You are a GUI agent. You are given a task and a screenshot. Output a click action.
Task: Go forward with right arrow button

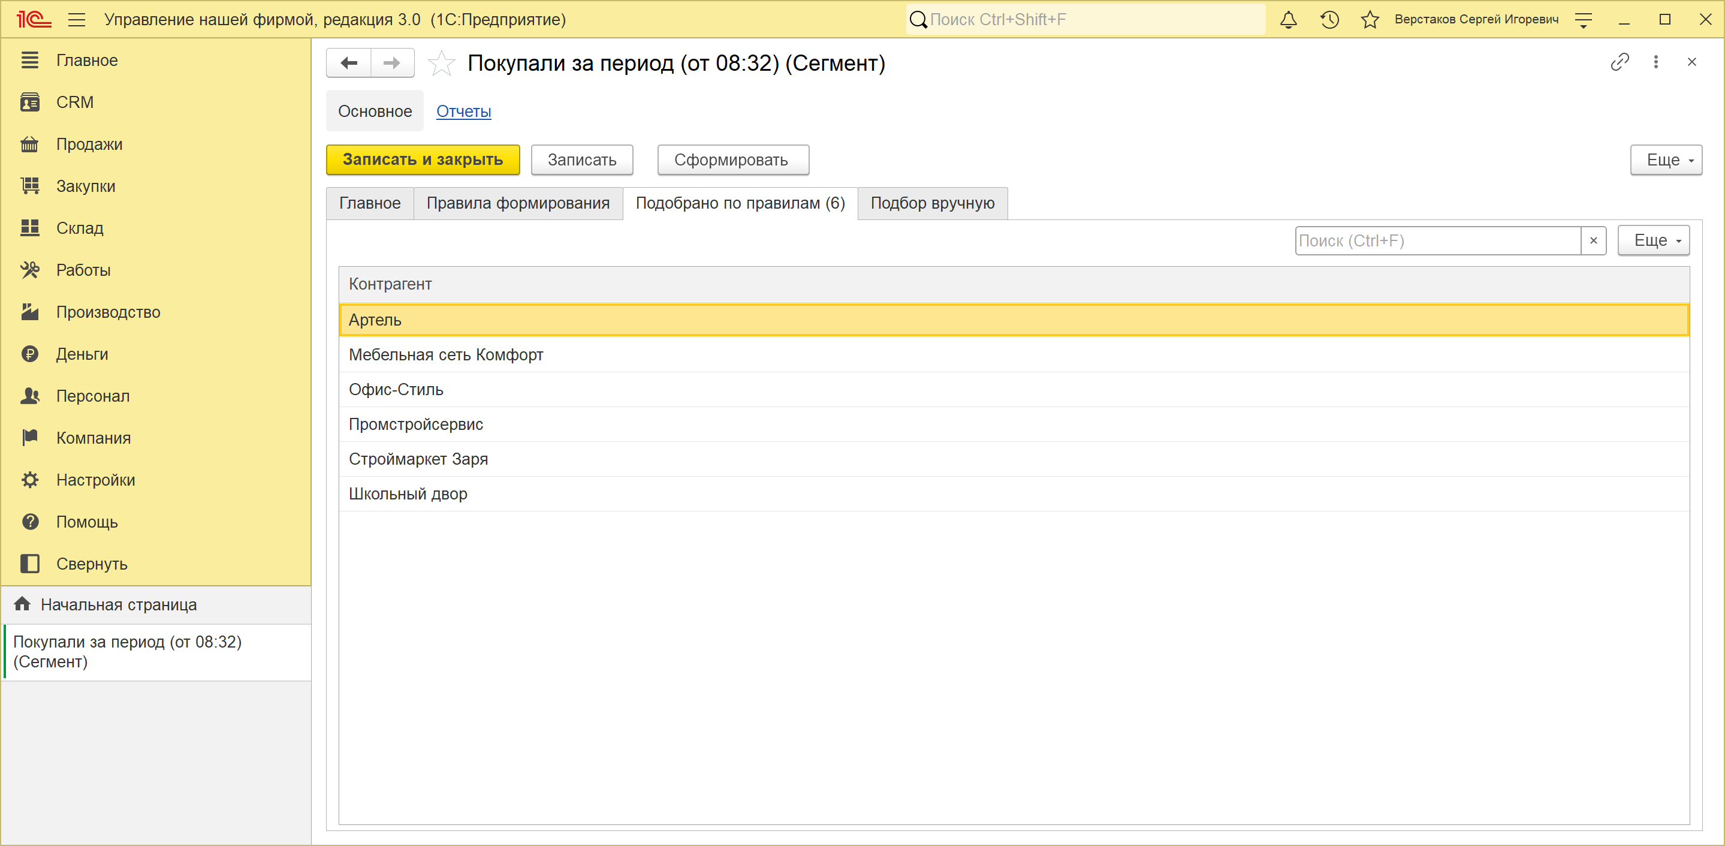393,63
